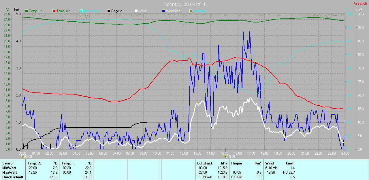Click the marker icon labeled 15:06
Screen dimensions: 369x180
coord(225,157)
